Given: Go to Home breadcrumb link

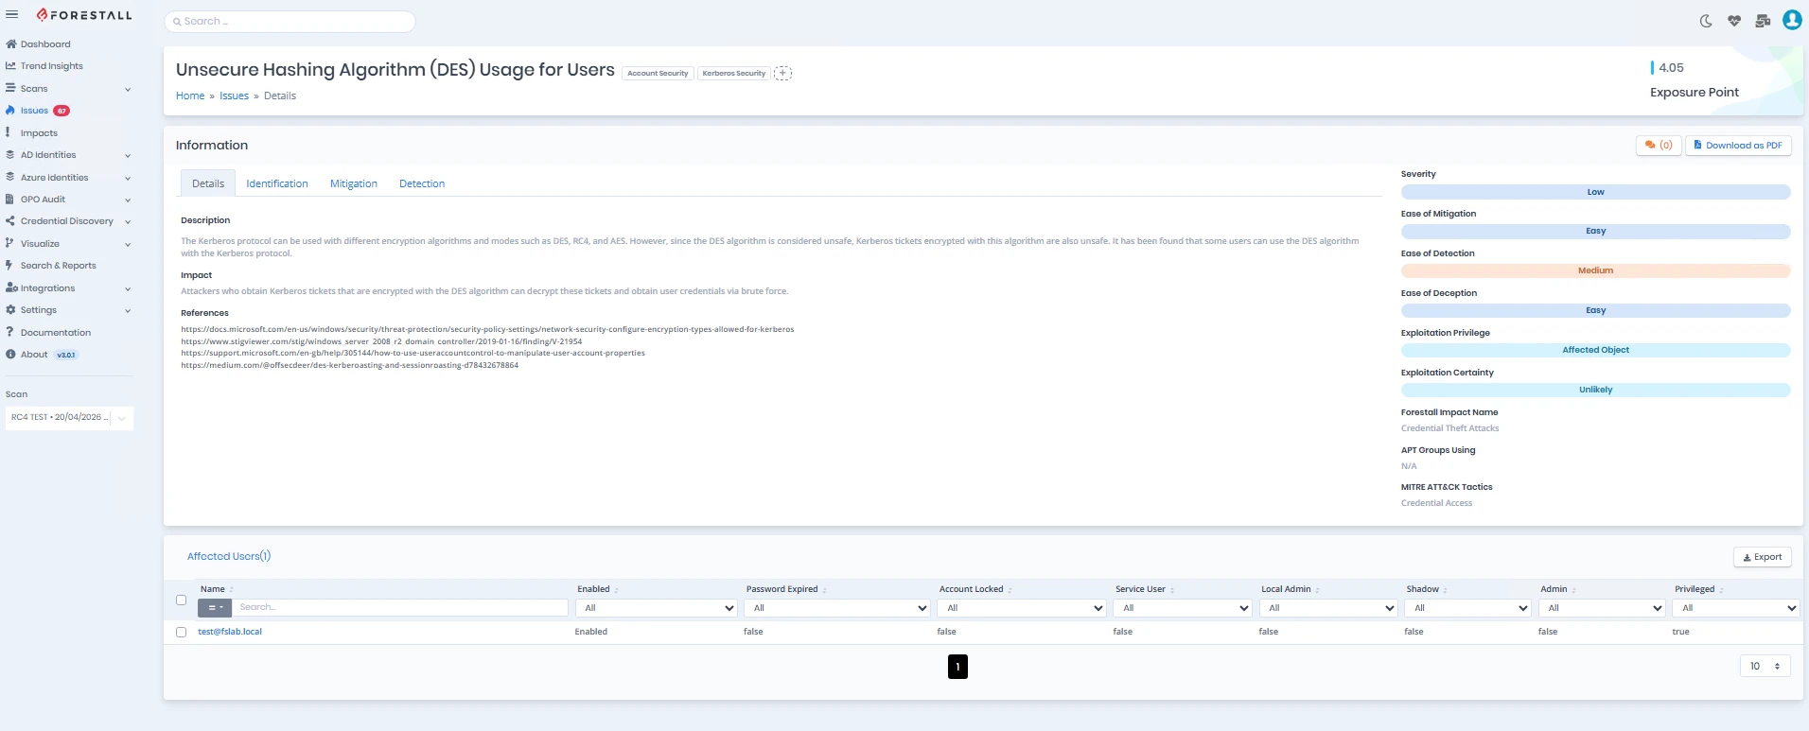Looking at the screenshot, I should point(190,96).
